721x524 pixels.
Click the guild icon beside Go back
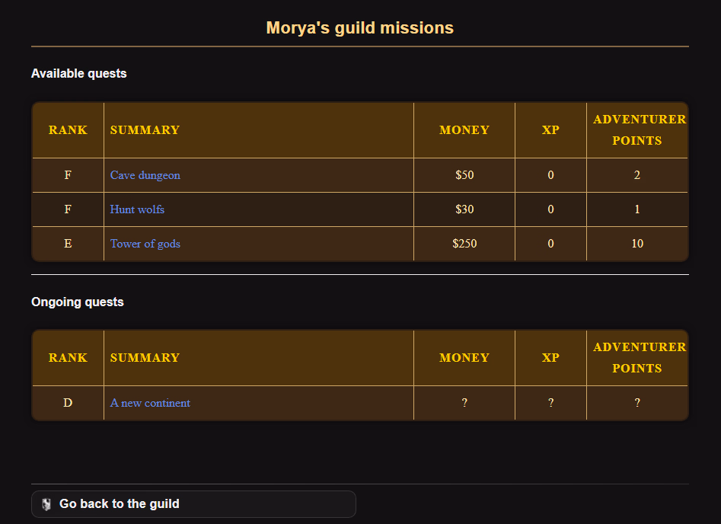point(46,504)
